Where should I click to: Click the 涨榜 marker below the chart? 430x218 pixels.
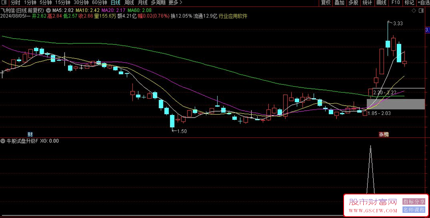tap(384, 134)
